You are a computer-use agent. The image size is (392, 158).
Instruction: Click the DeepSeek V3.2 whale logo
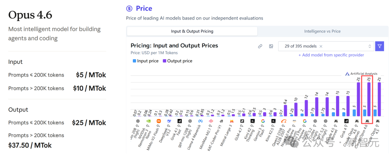click(169, 121)
